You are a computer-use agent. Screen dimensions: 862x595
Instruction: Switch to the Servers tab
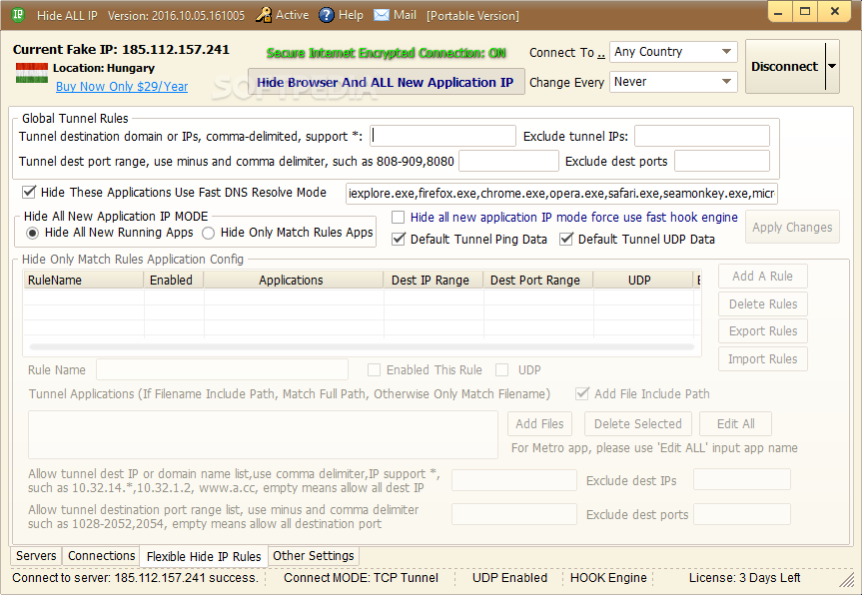(36, 556)
